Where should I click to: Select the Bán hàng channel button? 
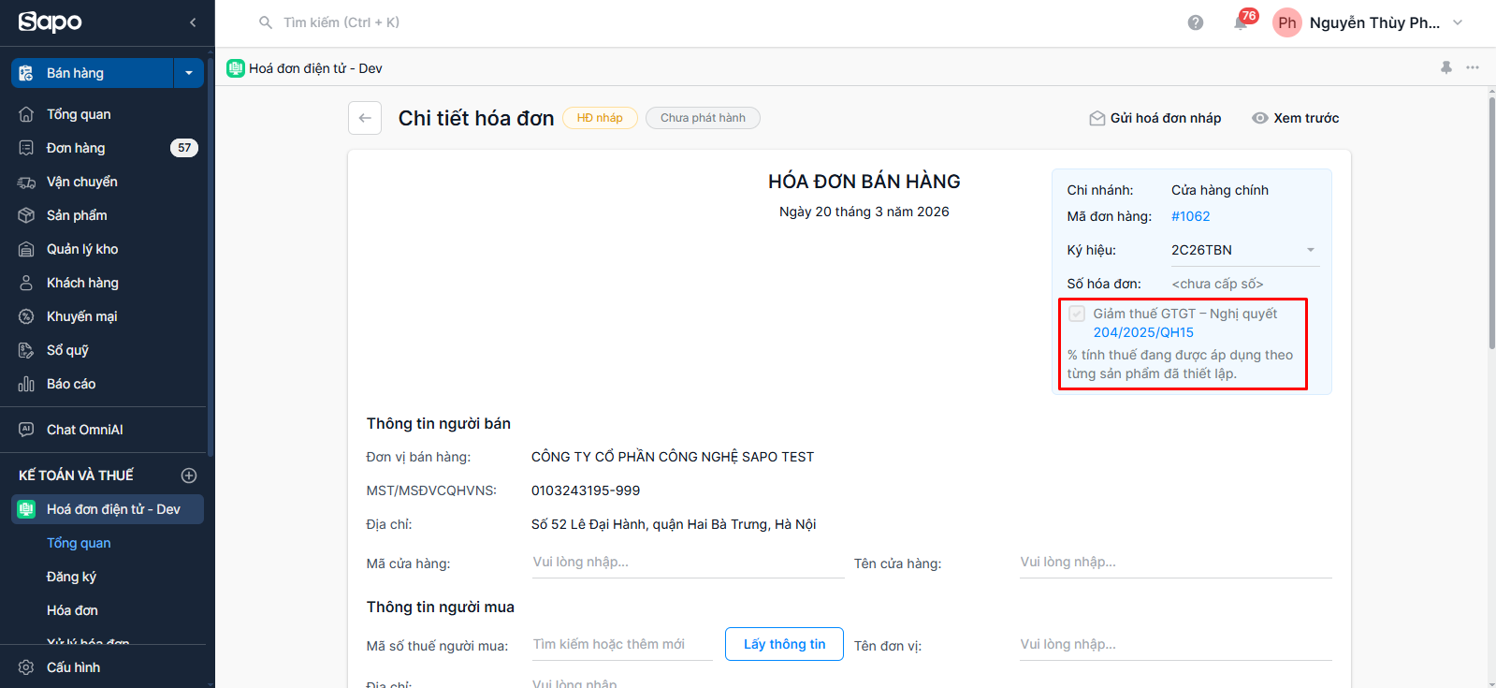tap(92, 73)
